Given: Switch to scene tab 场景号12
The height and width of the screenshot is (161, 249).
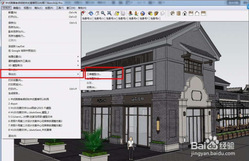Looking at the screenshot, I should click(87, 18).
